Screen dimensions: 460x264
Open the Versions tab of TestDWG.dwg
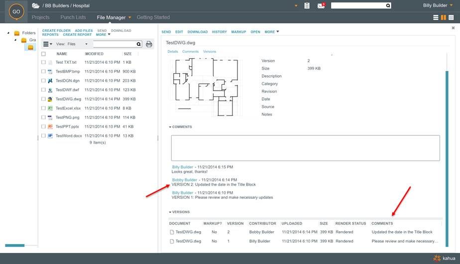pos(210,52)
